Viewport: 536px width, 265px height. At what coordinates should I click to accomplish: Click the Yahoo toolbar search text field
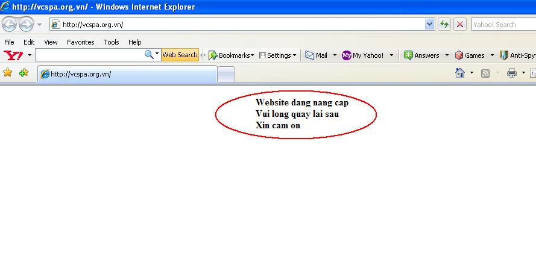(x=89, y=55)
